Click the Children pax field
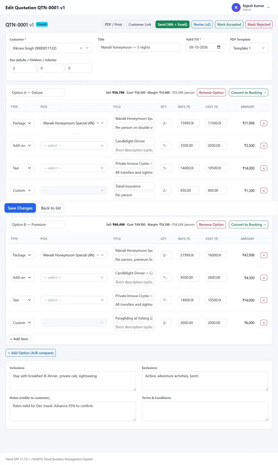 [51, 68]
